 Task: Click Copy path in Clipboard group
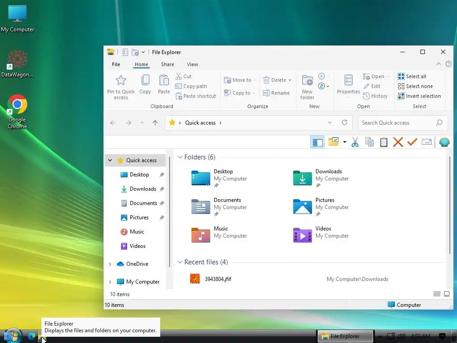(191, 86)
